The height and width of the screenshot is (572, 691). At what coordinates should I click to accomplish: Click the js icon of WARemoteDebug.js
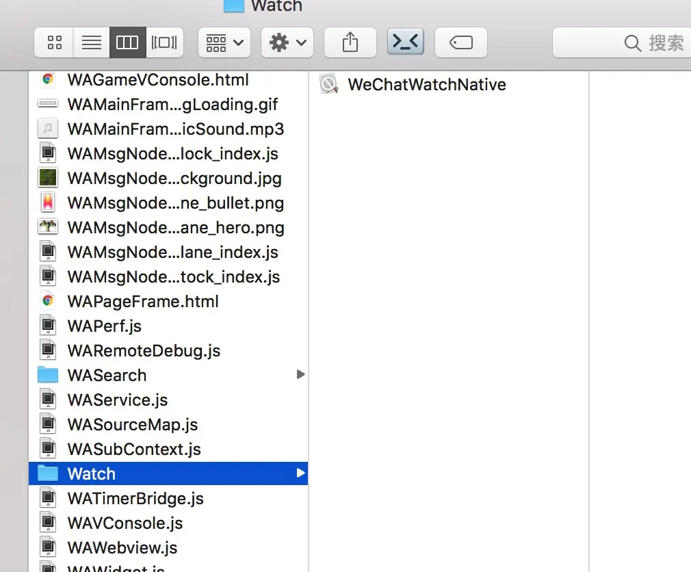pos(48,350)
